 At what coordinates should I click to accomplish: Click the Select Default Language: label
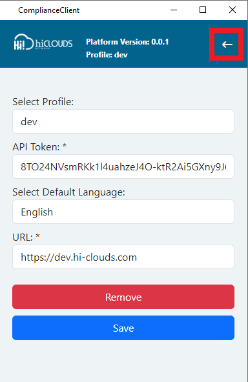coord(68,192)
